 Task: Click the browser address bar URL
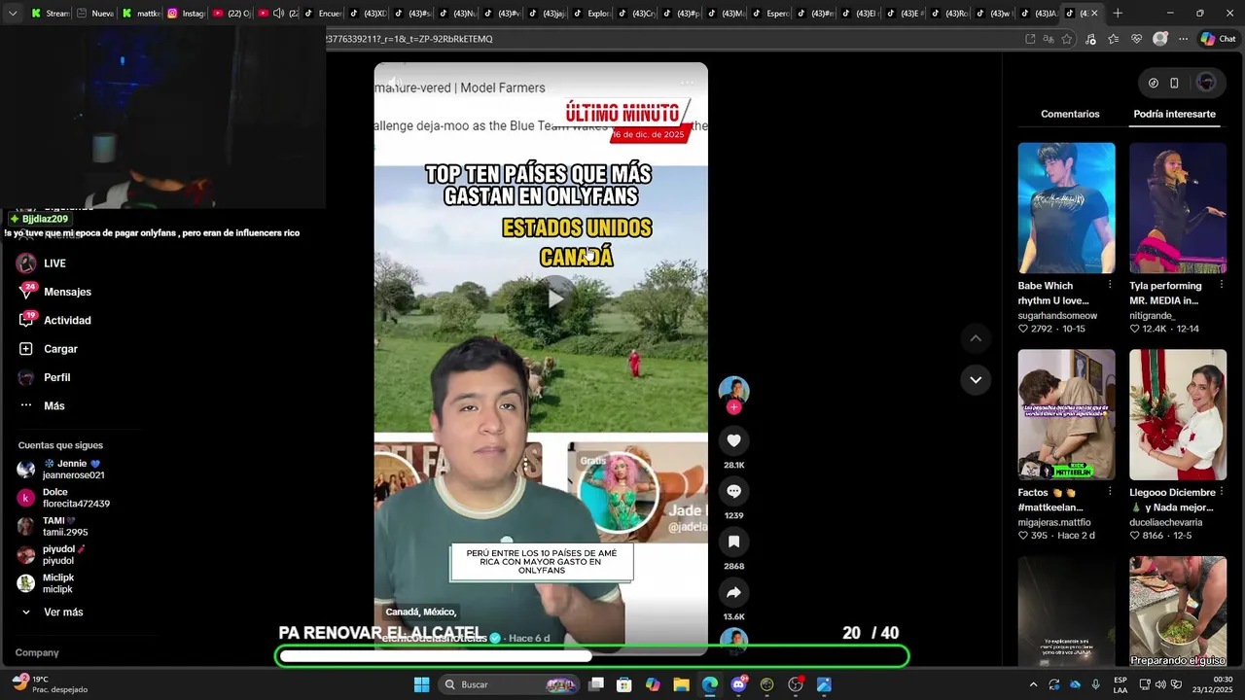[409, 39]
